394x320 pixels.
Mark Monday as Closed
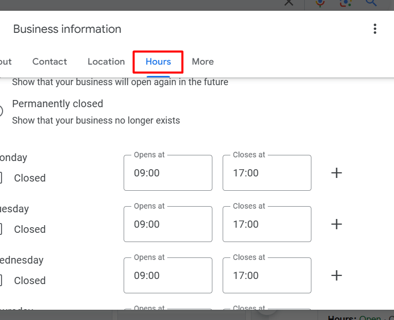1,178
